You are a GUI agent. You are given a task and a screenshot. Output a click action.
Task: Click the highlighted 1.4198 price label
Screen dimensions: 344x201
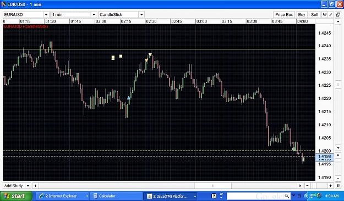coord(325,157)
